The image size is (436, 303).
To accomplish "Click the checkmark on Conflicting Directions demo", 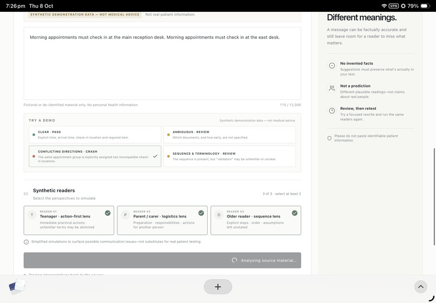I will (155, 156).
